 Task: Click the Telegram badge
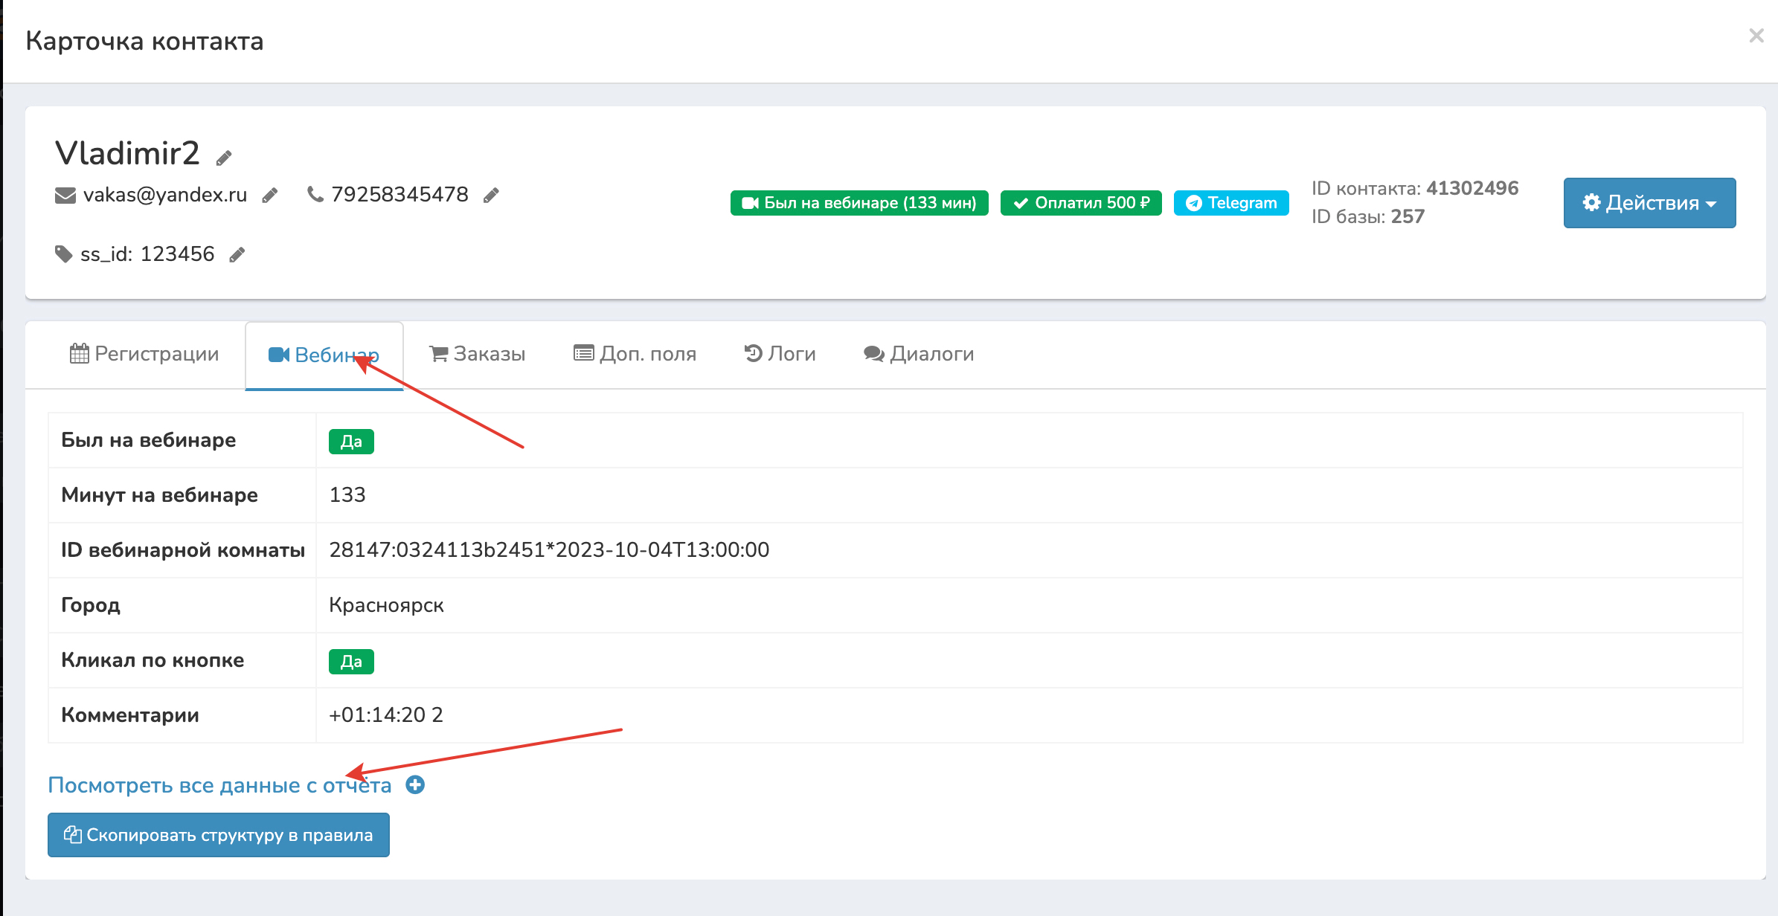(x=1230, y=203)
